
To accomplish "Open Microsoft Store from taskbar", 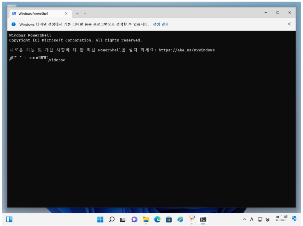I will (169, 219).
